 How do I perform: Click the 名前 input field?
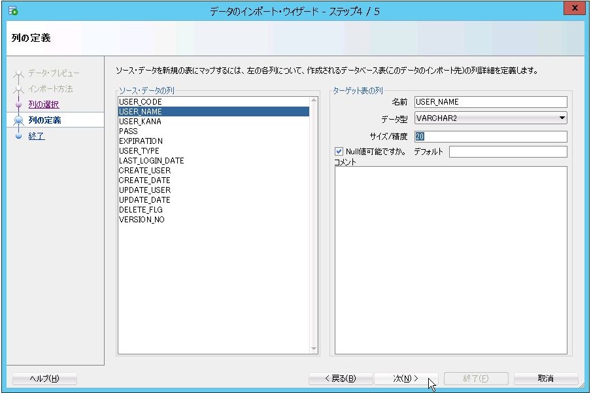(x=490, y=102)
